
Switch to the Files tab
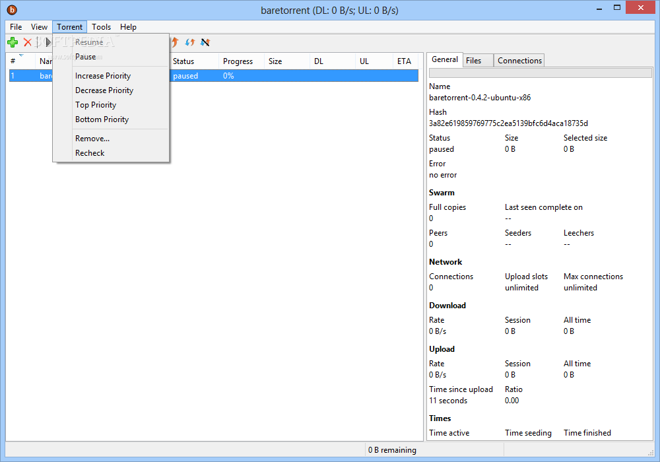pyautogui.click(x=478, y=61)
